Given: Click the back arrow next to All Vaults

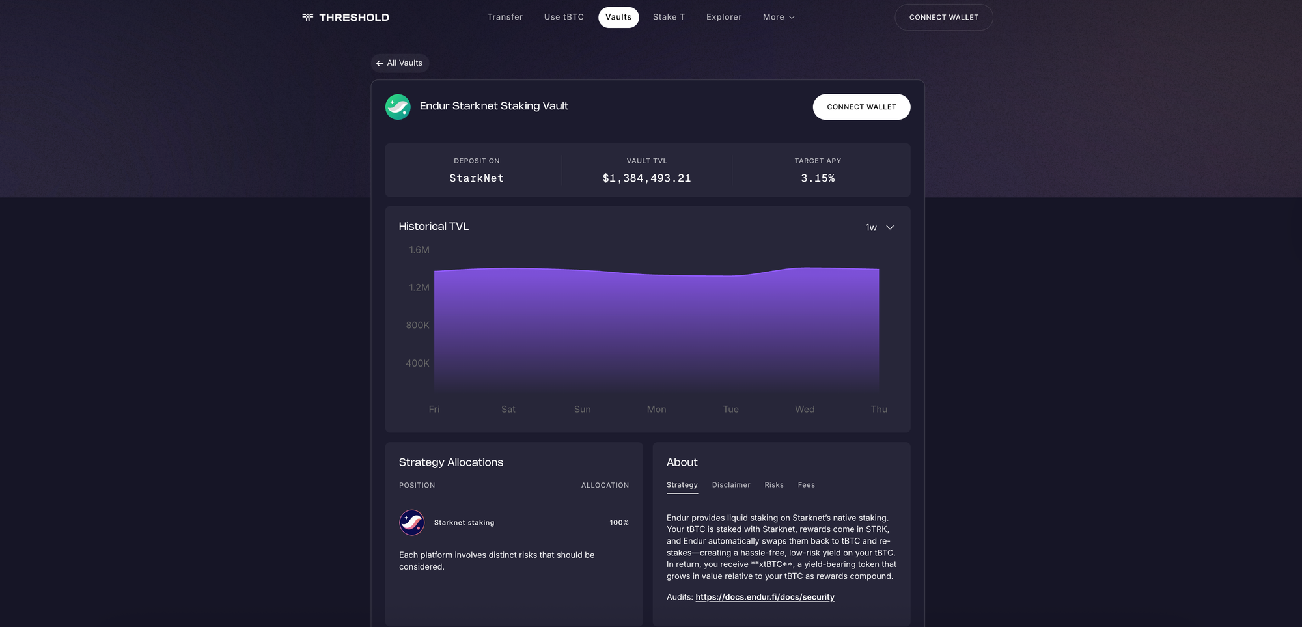Looking at the screenshot, I should [380, 63].
